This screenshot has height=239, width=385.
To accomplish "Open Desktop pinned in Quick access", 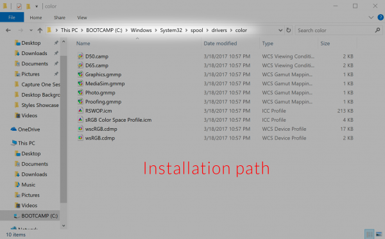I will coord(31,43).
